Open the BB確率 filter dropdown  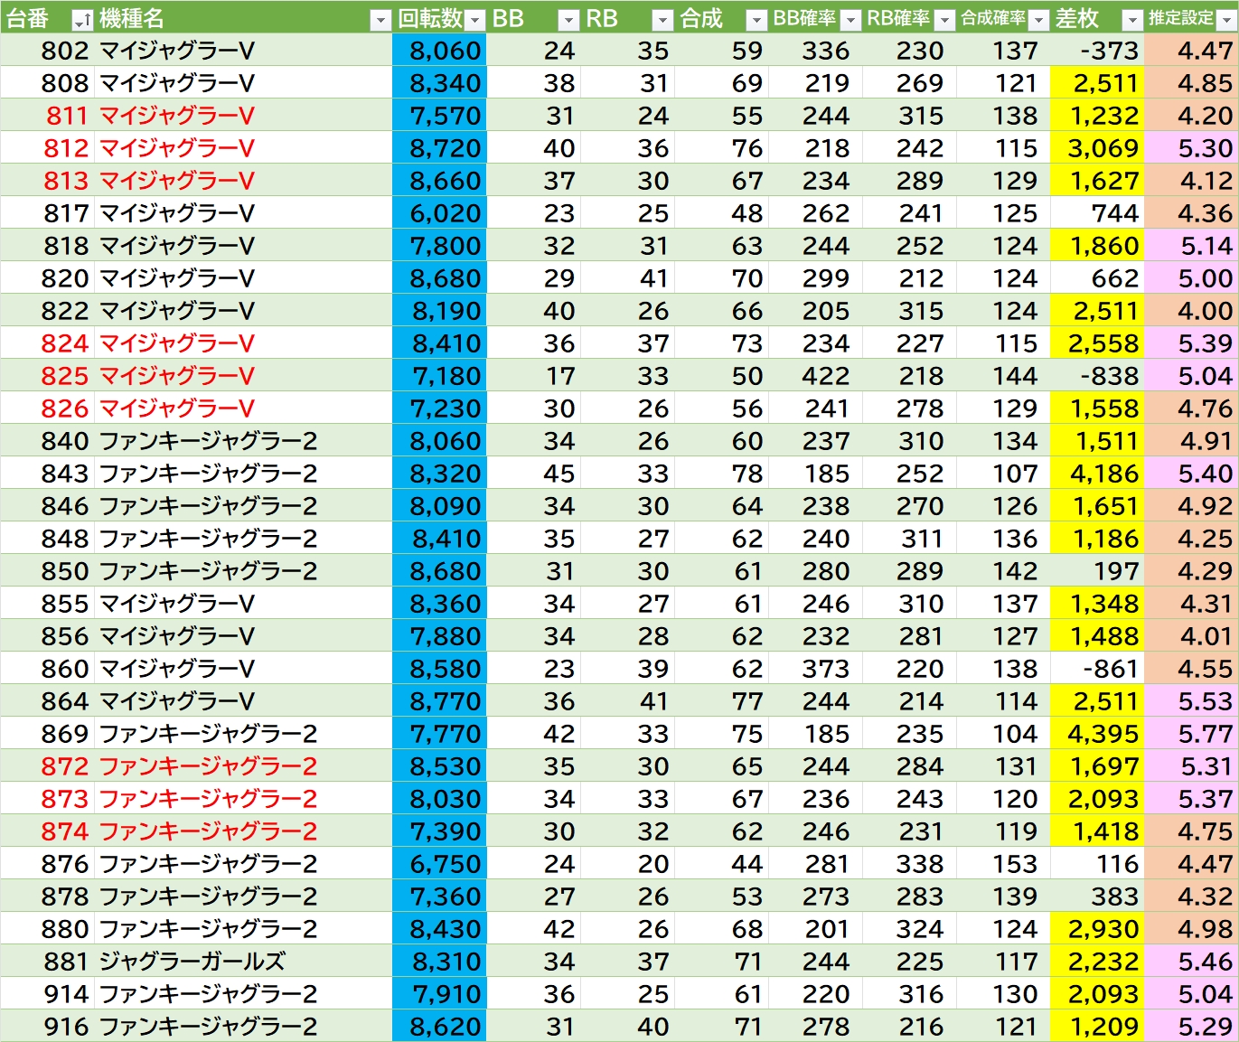(850, 20)
